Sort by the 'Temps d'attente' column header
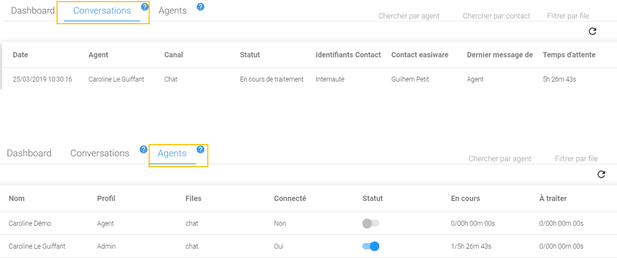Viewport: 617px width, 258px height. (x=569, y=55)
